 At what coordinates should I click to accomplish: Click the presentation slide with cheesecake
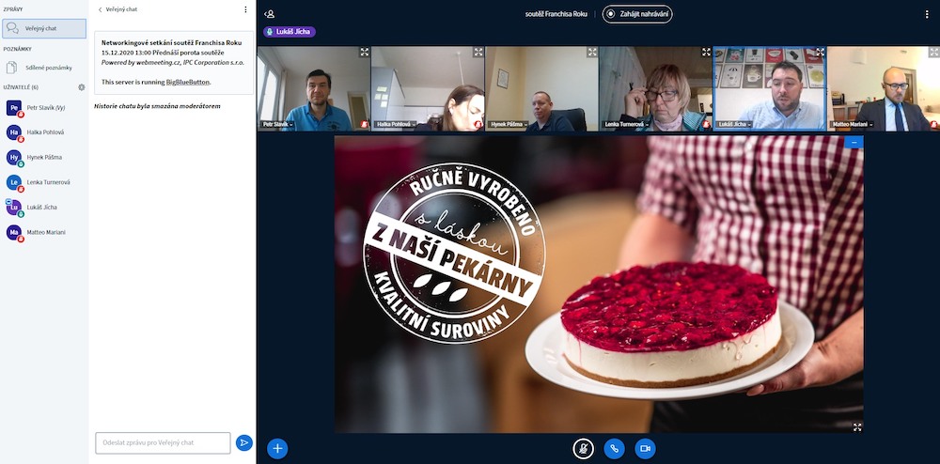[x=599, y=285]
